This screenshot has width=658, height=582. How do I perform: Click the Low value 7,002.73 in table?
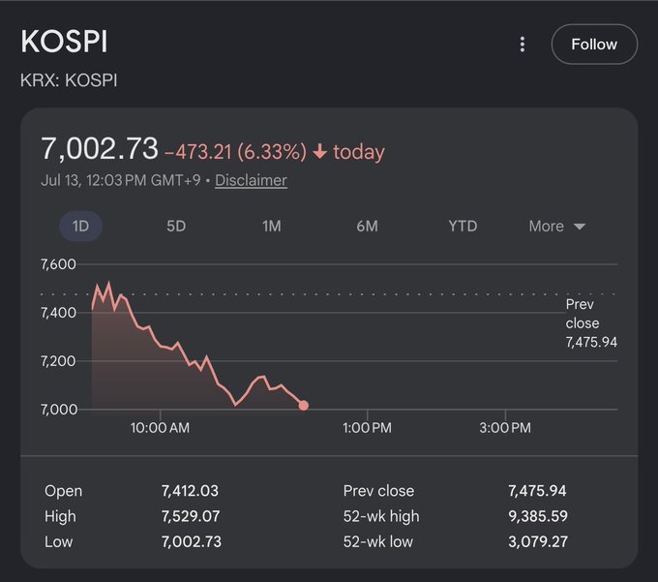point(192,541)
